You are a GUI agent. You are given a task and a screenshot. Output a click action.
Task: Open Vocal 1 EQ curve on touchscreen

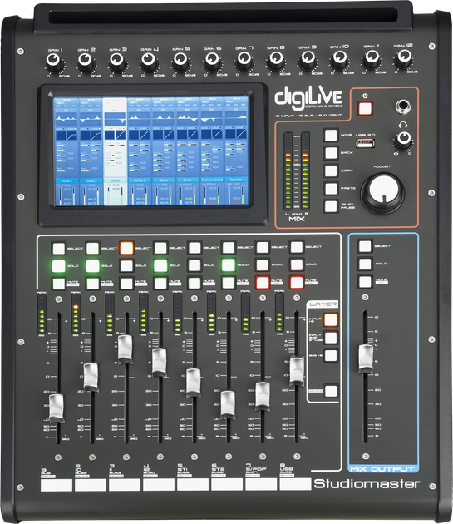pos(66,119)
